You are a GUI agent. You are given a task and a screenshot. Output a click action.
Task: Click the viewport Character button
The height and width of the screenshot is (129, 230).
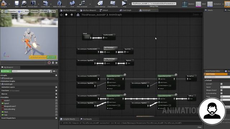coord(34,11)
